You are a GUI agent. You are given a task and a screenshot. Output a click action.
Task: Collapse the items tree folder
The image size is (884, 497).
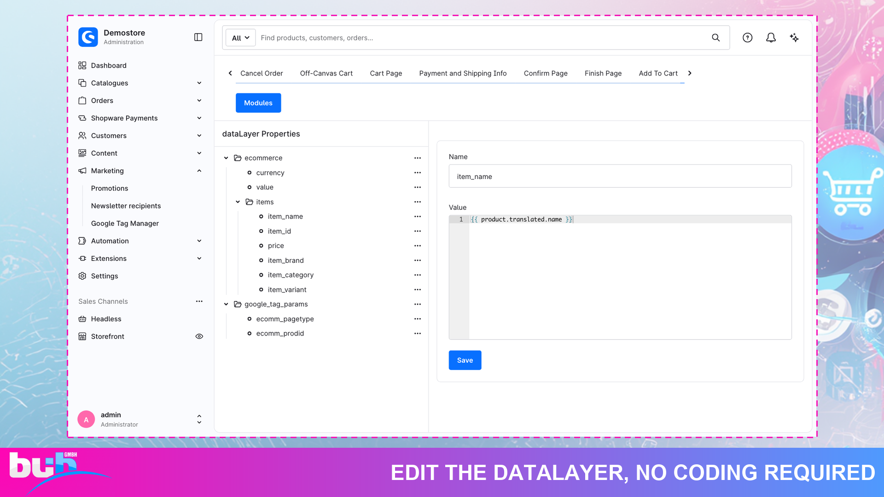(x=238, y=202)
